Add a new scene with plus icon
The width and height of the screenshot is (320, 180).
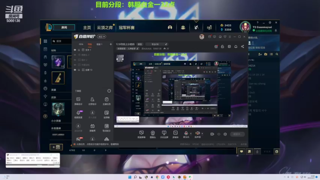(x=111, y=44)
